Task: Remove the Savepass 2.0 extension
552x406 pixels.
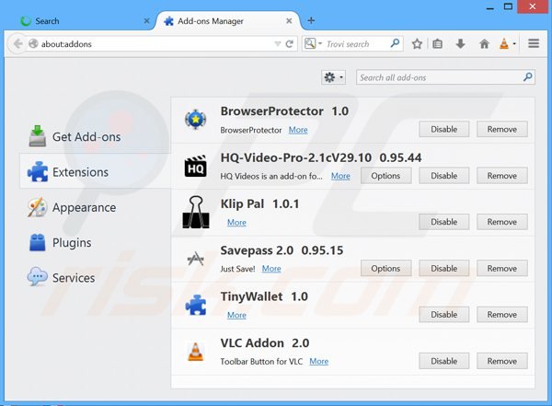Action: [x=502, y=268]
